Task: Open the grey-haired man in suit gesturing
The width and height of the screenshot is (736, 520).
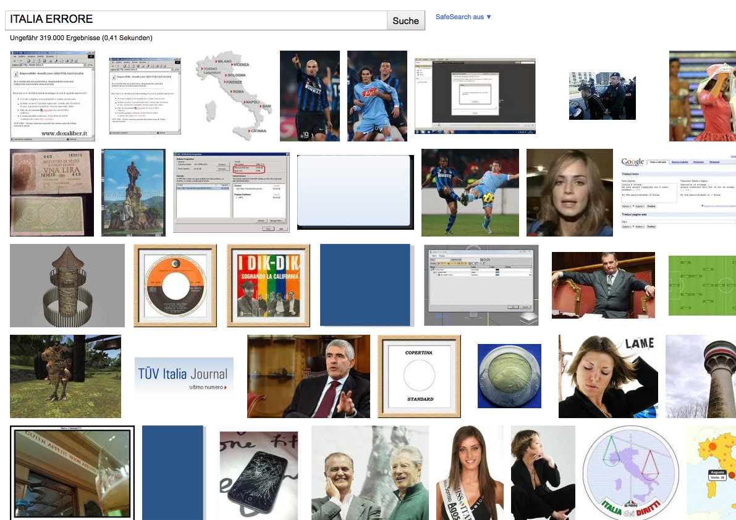Action: (x=309, y=377)
